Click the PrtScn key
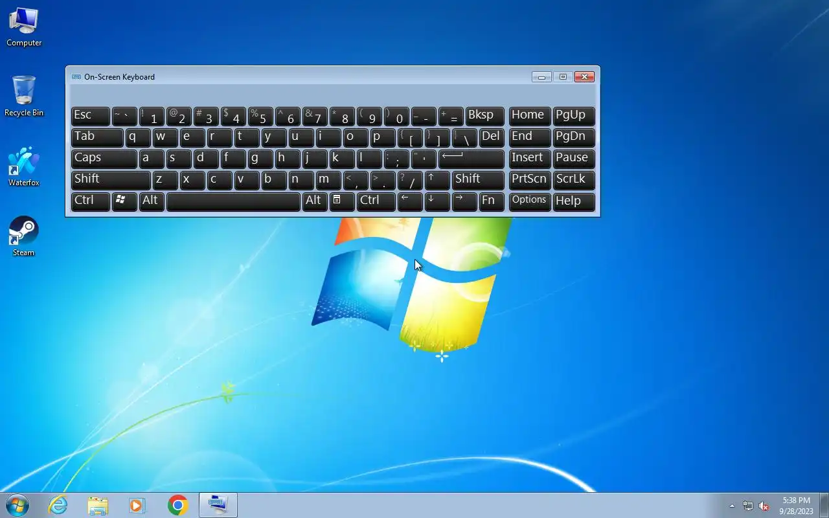Viewport: 829px width, 518px height. 530,180
